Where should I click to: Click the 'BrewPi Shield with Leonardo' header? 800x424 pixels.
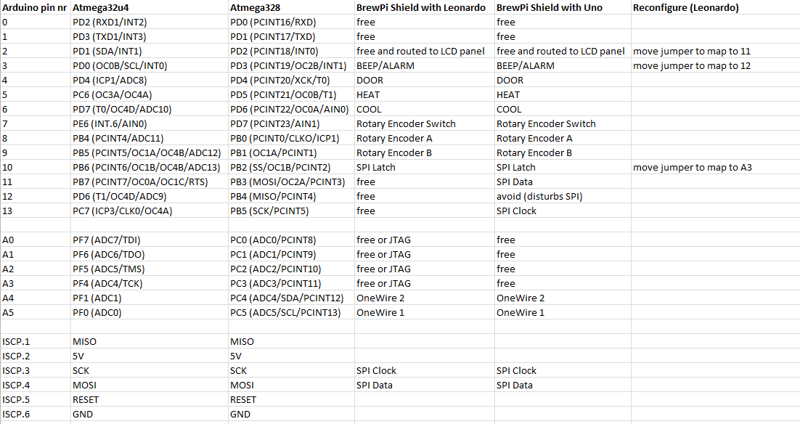(x=425, y=8)
